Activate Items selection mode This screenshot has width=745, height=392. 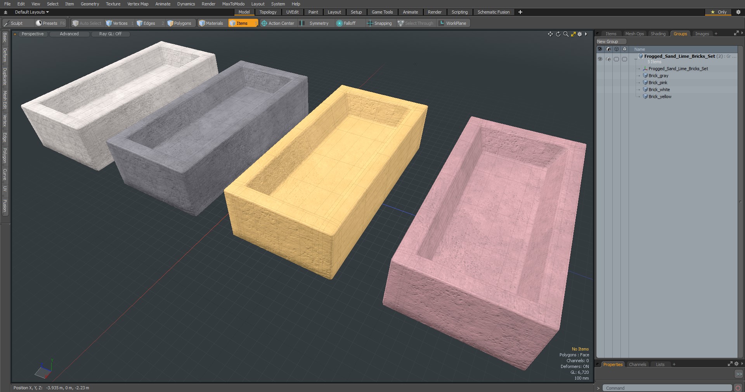coord(243,23)
